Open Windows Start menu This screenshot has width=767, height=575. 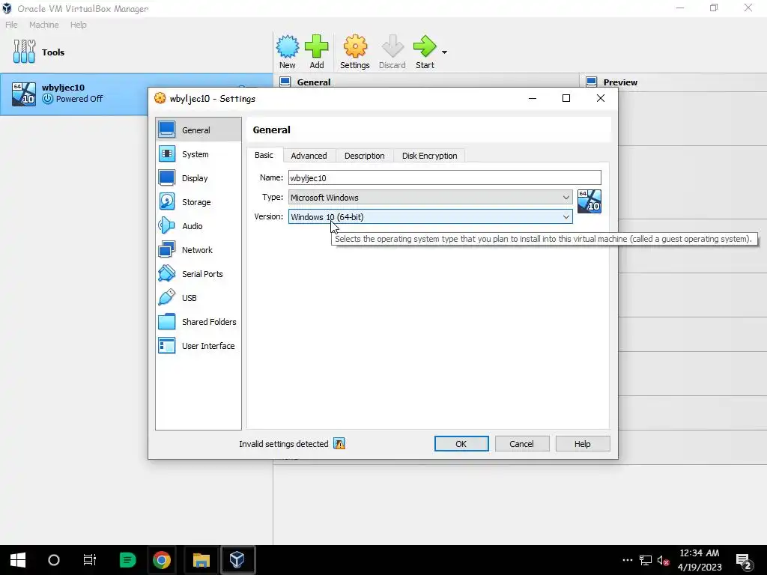tap(18, 560)
